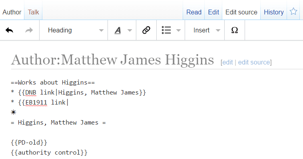Open the History tab
Screen dimensions: 303x159
(274, 12)
